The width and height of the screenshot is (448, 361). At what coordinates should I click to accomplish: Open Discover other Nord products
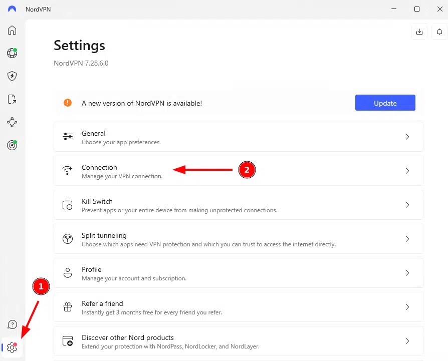238,341
